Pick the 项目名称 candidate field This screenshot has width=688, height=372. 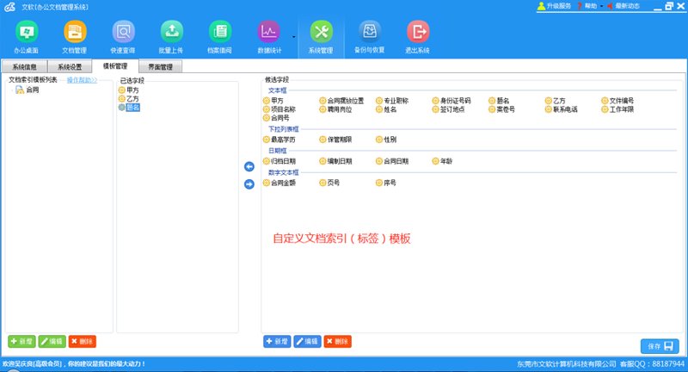(x=279, y=109)
